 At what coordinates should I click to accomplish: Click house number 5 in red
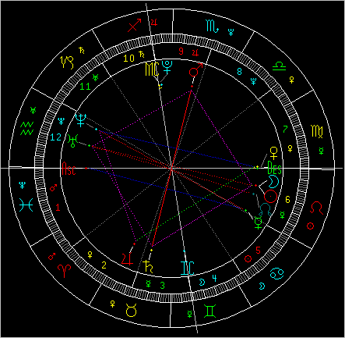(258, 251)
